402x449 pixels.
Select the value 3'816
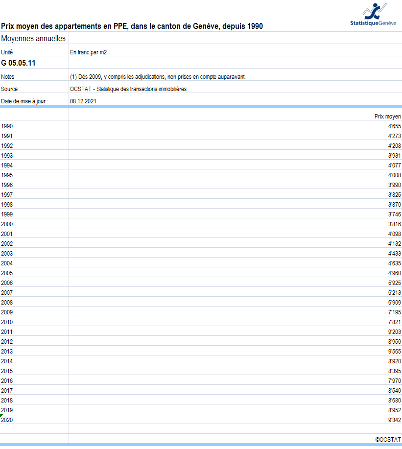click(x=395, y=224)
